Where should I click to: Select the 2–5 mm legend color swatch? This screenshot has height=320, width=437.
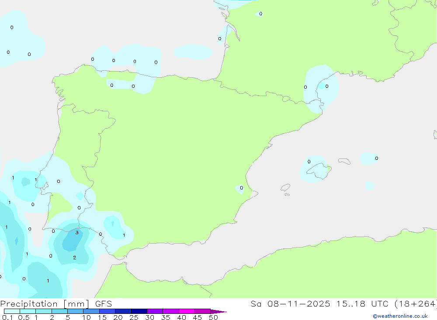(x=59, y=311)
